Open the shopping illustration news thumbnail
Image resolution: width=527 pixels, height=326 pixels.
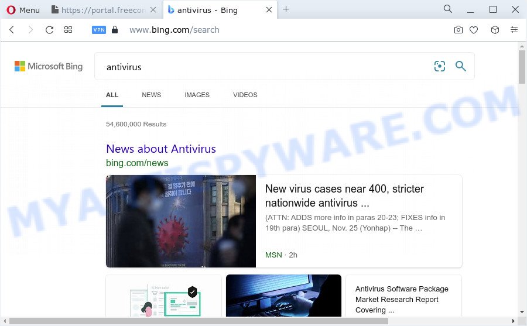(164, 296)
